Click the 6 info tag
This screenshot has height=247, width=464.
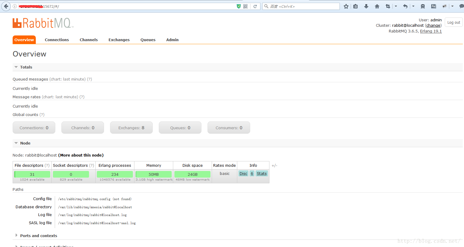[x=252, y=174]
